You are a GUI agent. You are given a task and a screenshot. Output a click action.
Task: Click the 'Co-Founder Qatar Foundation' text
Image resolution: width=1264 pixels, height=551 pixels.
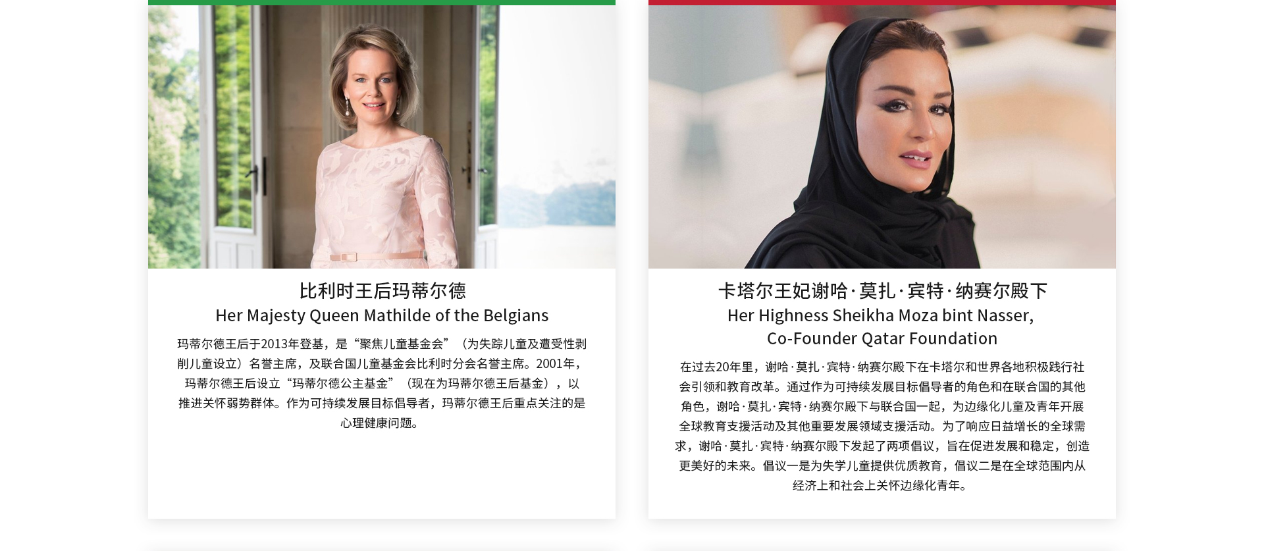pos(882,338)
